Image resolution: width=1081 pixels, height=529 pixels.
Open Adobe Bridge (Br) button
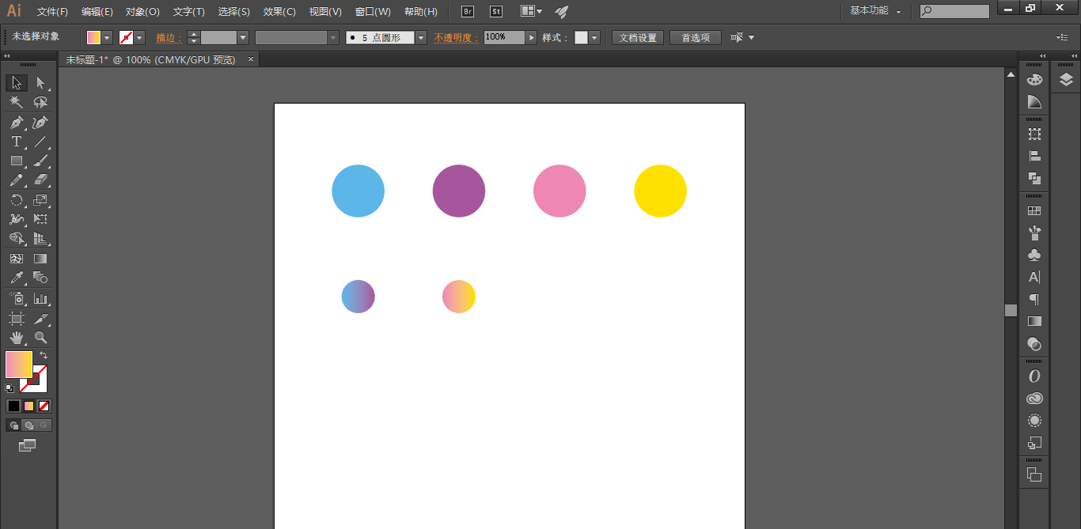(468, 11)
